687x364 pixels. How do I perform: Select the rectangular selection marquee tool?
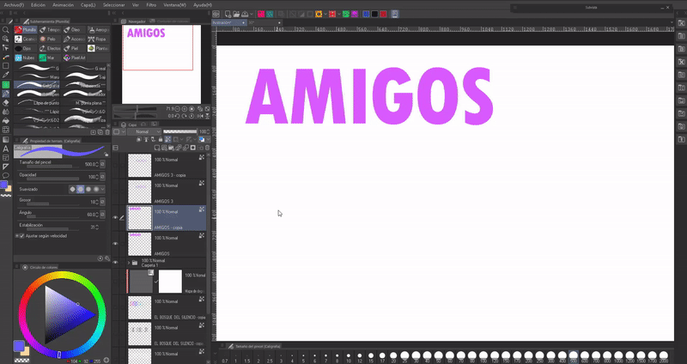(x=6, y=66)
